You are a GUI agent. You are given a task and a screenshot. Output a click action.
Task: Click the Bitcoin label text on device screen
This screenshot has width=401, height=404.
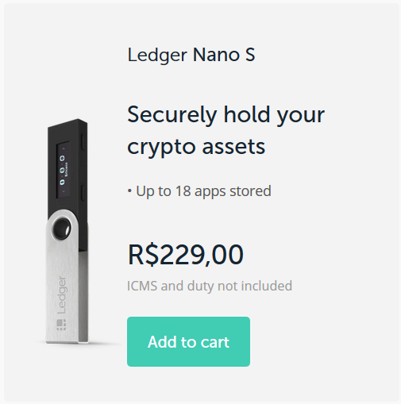pyautogui.click(x=67, y=170)
